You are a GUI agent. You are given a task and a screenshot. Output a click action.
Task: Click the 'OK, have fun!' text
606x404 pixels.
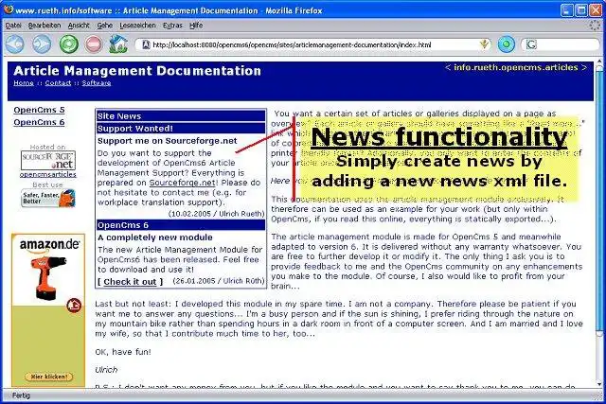coord(123,352)
